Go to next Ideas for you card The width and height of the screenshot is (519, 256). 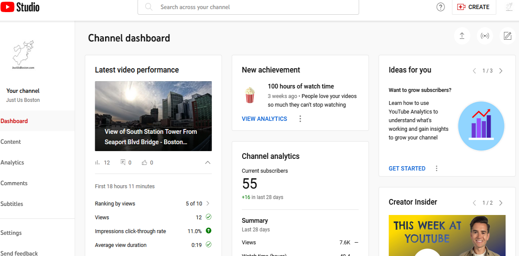[x=501, y=71]
